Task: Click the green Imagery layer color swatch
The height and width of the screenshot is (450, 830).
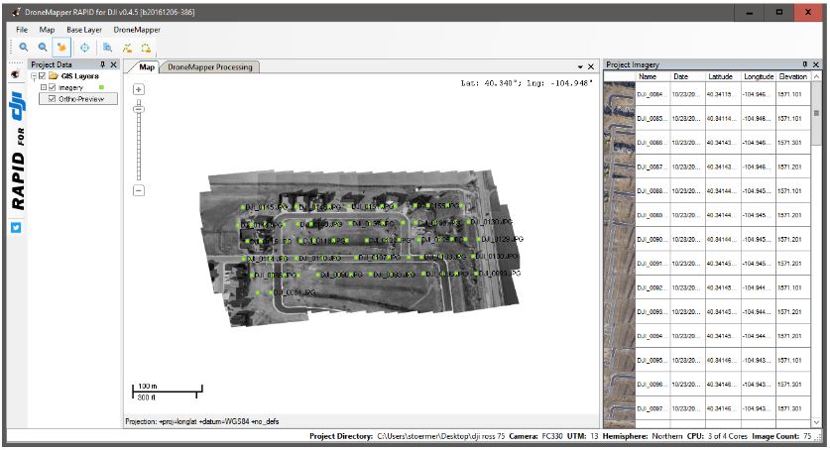Action: [x=101, y=87]
